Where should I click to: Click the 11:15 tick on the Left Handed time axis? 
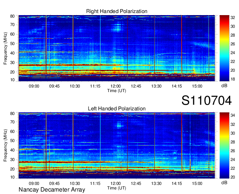click(95, 183)
